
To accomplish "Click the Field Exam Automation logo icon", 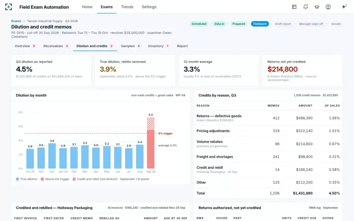I will click(x=9, y=7).
